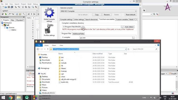Open the Compiler settings tab

(x=66, y=19)
